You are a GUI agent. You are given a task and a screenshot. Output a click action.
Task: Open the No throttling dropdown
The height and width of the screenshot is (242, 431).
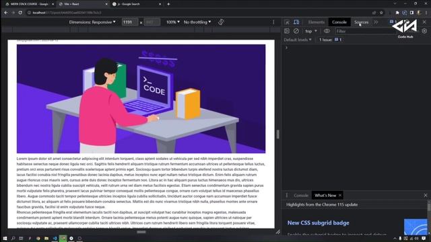click(x=197, y=22)
